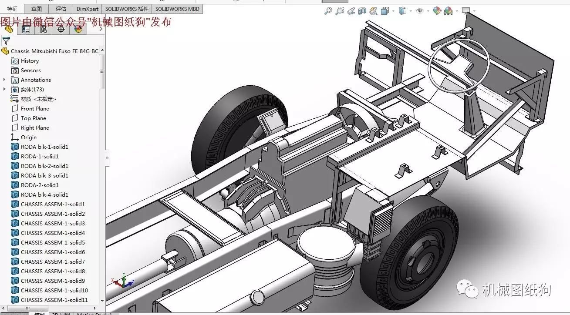Viewport: 570px width, 315px height.
Task: Click the tree scrollbar up arrow
Action: click(102, 50)
